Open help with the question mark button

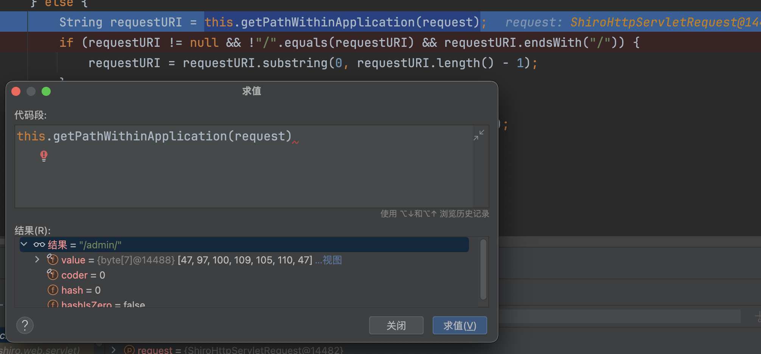point(25,325)
